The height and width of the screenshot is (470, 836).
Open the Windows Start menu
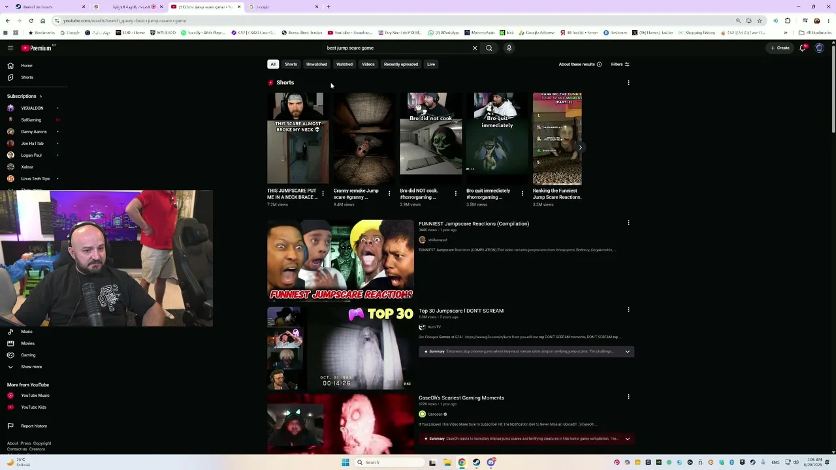coord(345,462)
